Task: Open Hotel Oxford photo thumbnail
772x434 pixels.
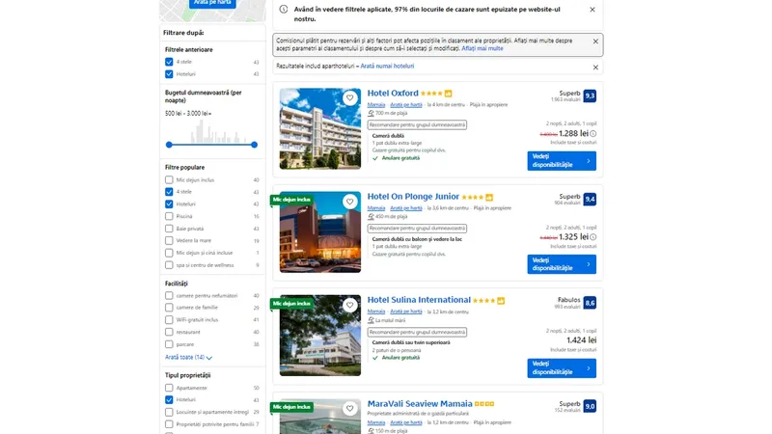Action: (320, 129)
